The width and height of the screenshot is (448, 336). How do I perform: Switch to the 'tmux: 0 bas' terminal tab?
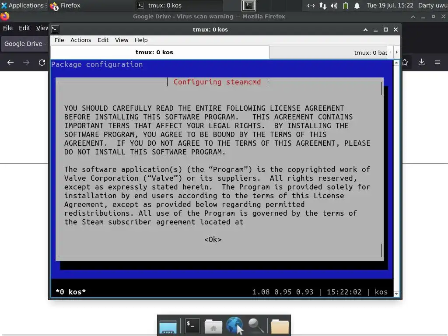328,52
